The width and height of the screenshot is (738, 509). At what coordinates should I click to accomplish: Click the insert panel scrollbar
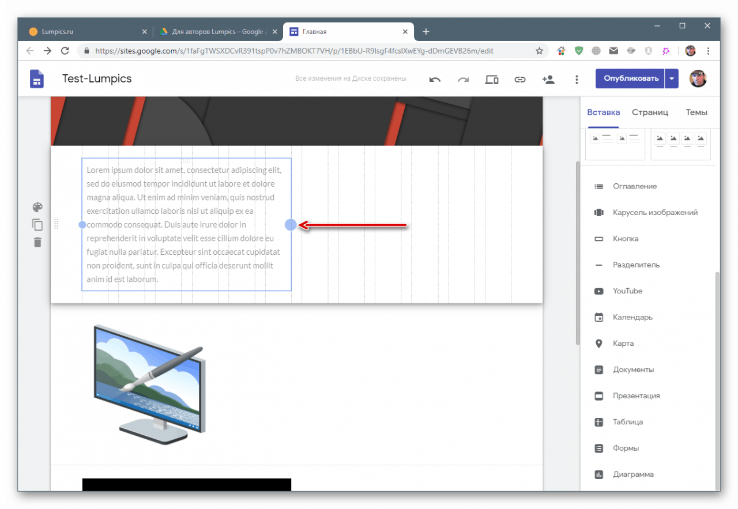click(717, 380)
